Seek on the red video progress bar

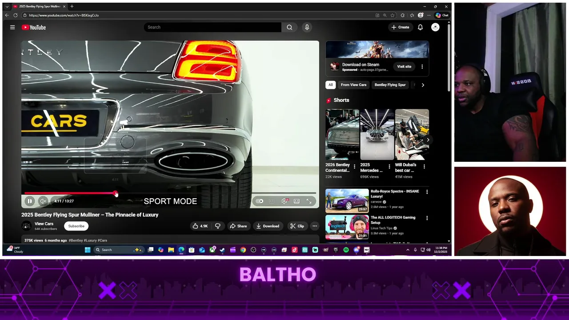pyautogui.click(x=70, y=193)
